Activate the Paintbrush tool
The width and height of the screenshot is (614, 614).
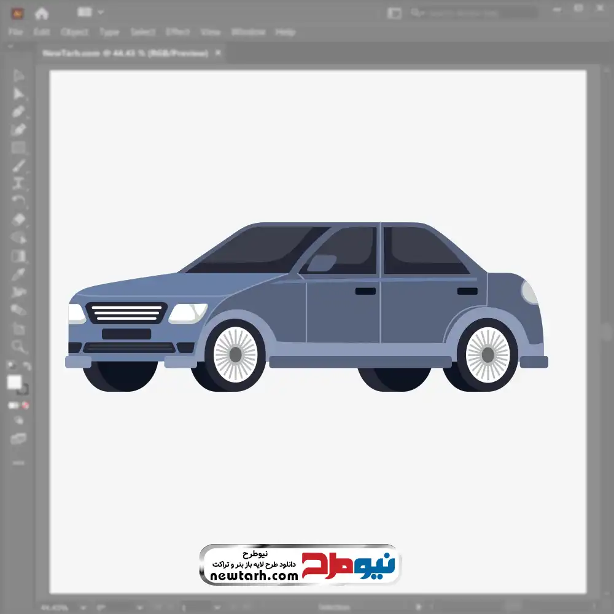coord(18,165)
